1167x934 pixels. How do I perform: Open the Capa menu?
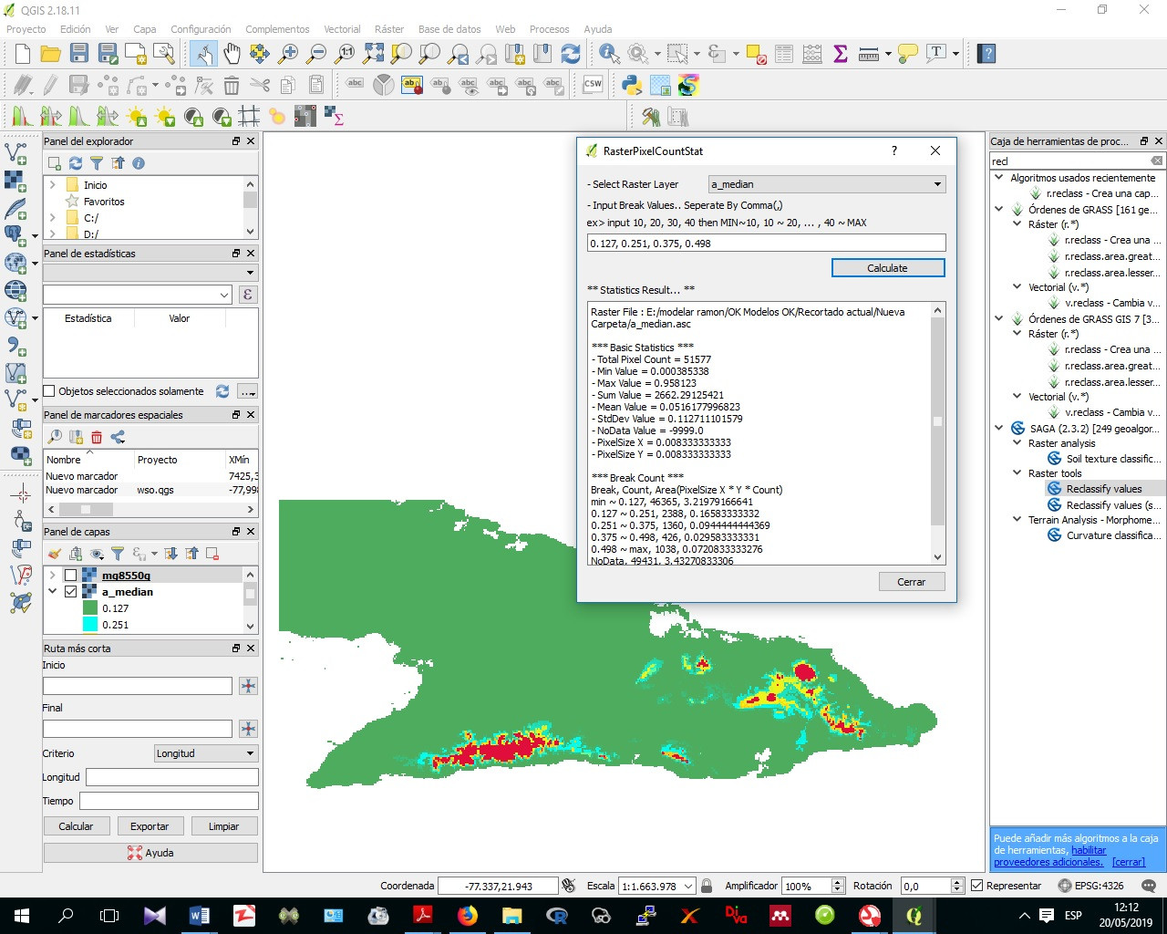145,29
